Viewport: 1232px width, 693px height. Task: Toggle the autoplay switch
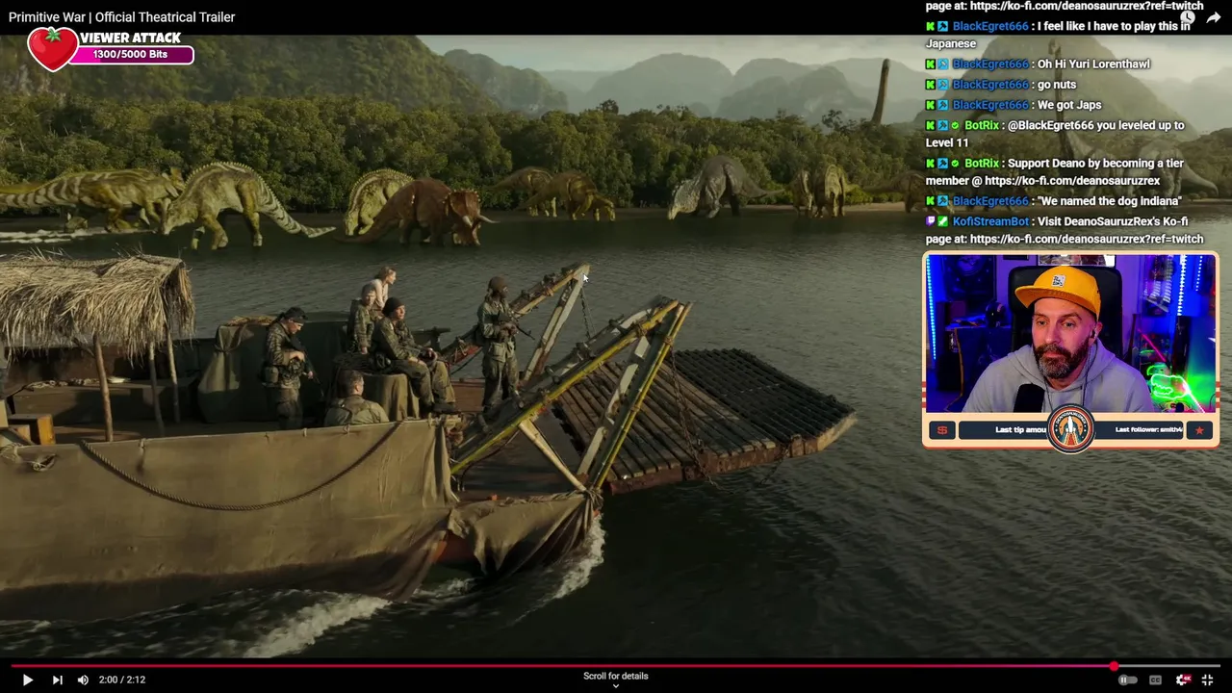(1126, 680)
